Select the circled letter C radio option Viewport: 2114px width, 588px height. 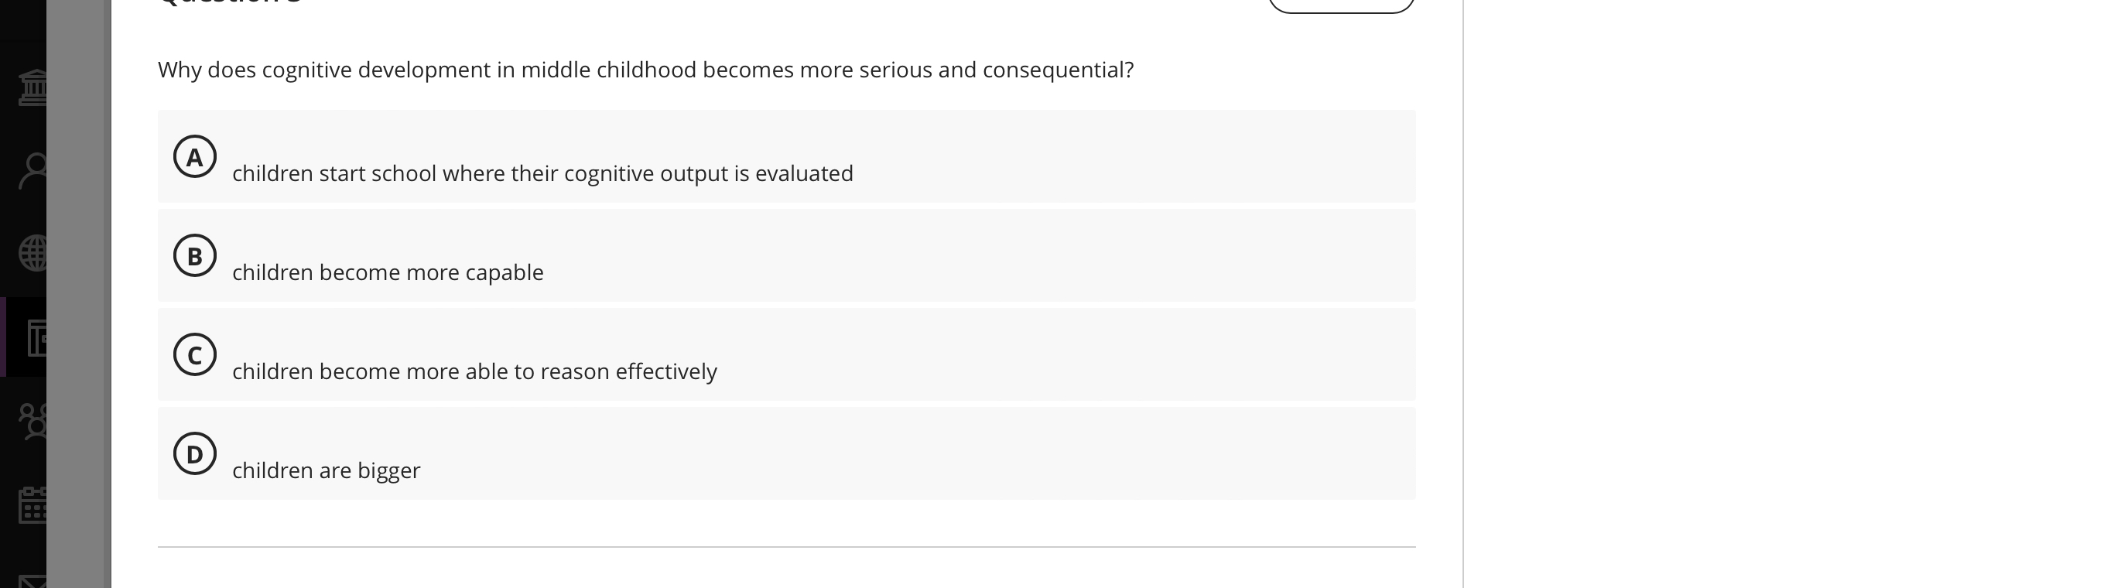pos(194,354)
